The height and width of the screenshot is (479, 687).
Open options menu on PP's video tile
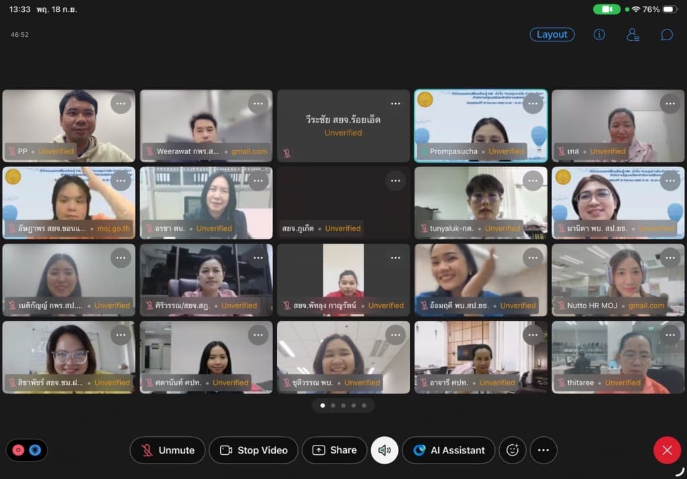pos(121,104)
